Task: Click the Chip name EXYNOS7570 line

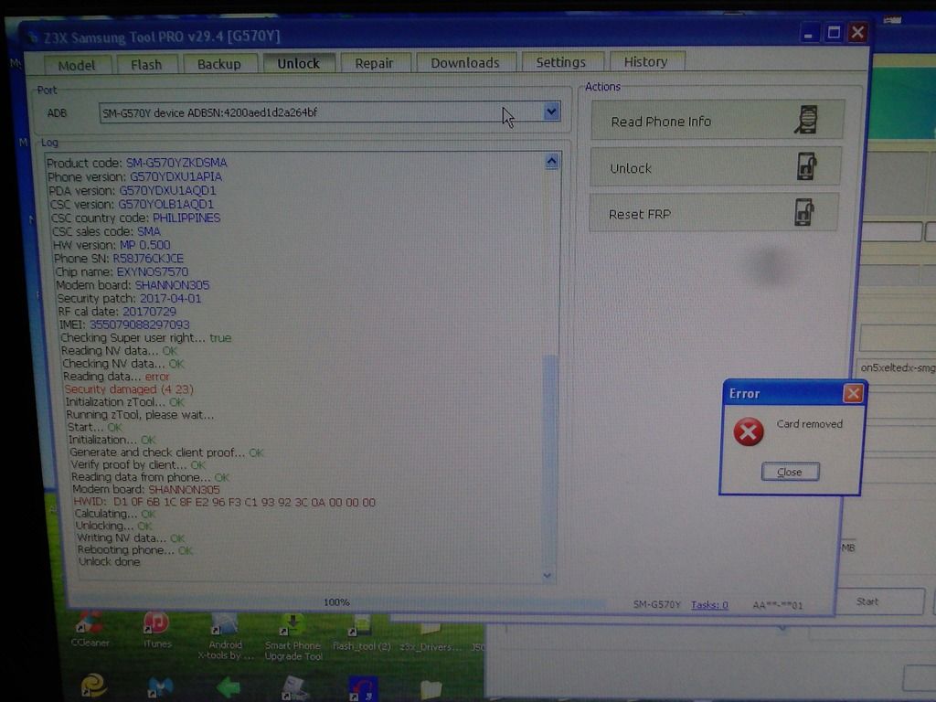Action: (122, 271)
